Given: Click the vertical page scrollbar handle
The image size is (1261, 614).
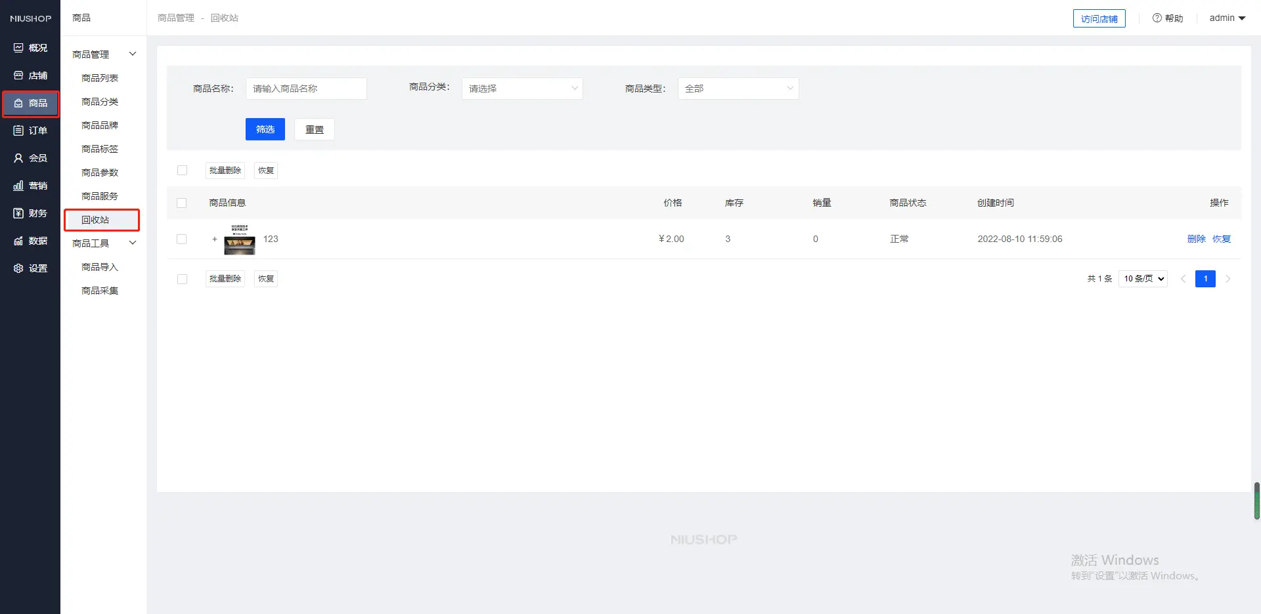Looking at the screenshot, I should [x=1256, y=501].
